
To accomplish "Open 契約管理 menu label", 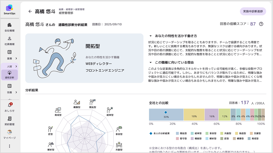I will (x=9, y=124).
